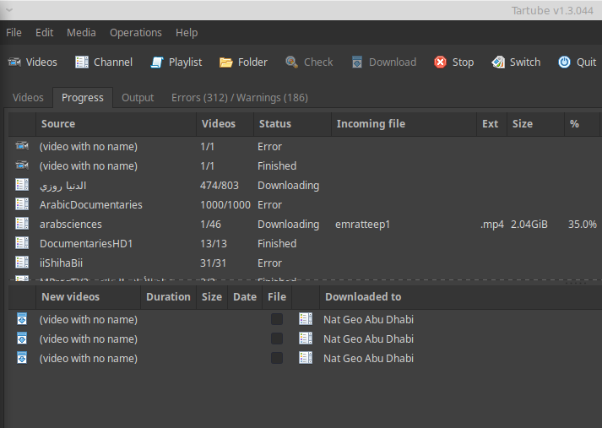
Task: Click the Quit button label
Action: coord(586,62)
